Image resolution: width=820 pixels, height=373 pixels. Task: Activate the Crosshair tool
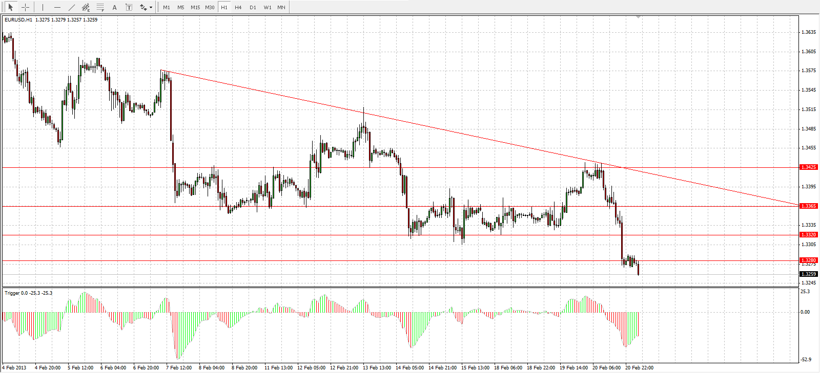tap(25, 7)
